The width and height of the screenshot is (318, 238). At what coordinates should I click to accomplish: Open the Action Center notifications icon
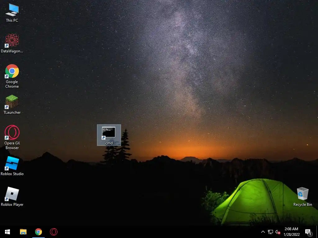pos(308,232)
